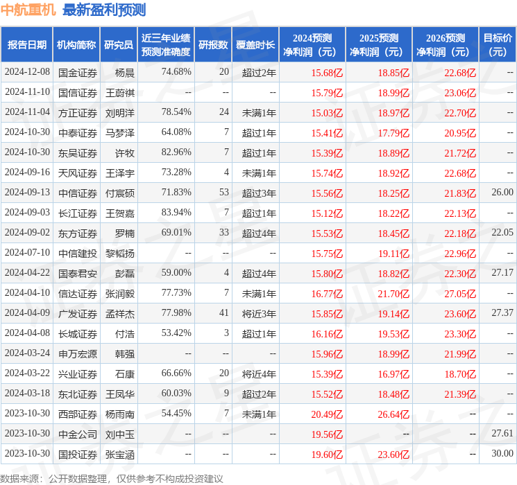Click accuracy value 53.42%
517x485 pixels.
click(x=176, y=333)
